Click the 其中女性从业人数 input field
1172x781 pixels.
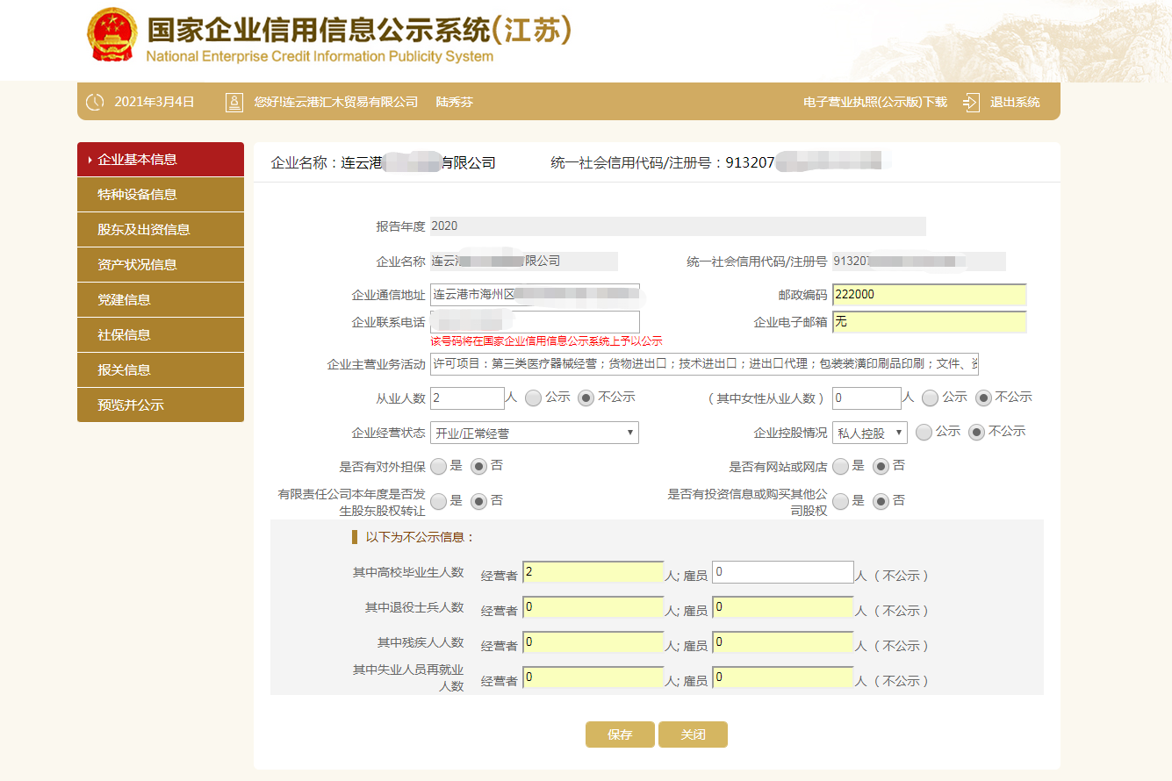click(866, 398)
